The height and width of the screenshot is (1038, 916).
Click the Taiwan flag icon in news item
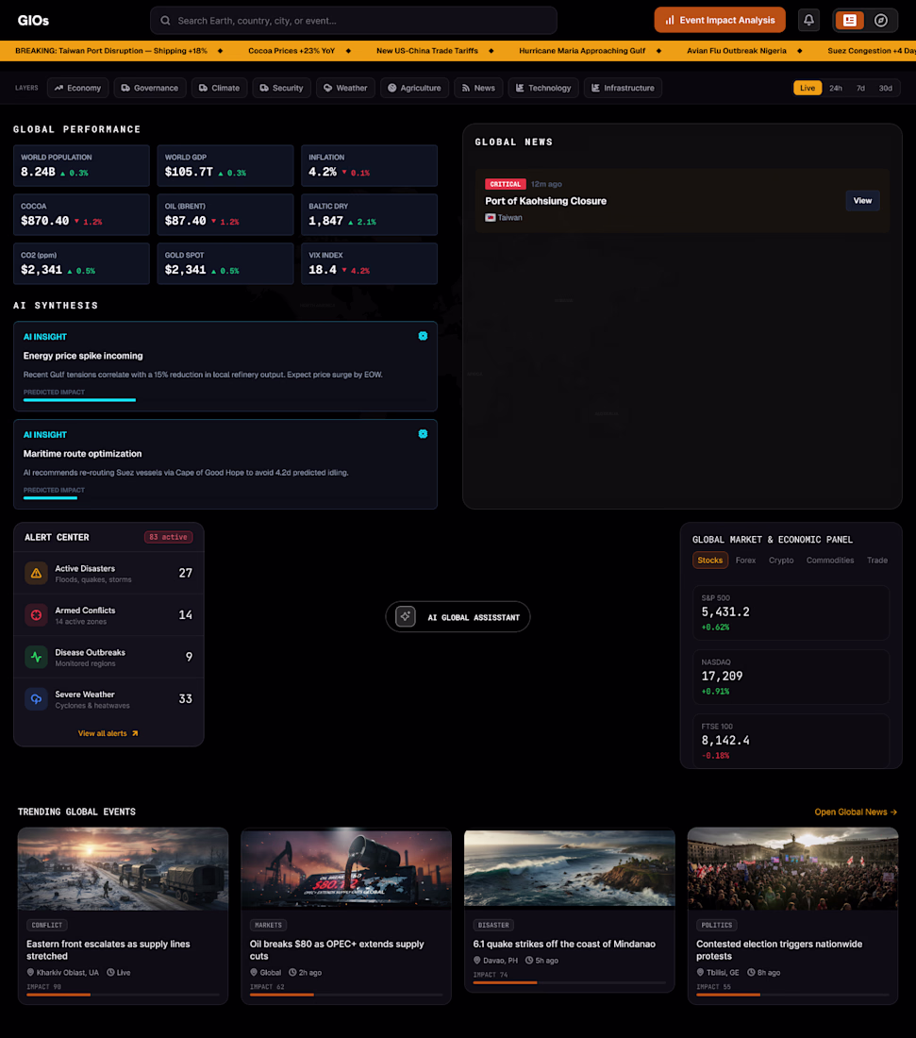(491, 218)
